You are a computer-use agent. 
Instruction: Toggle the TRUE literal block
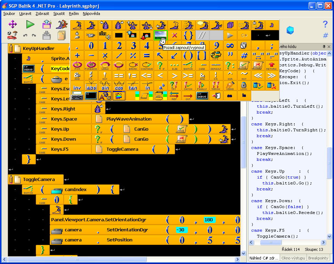tap(244, 66)
